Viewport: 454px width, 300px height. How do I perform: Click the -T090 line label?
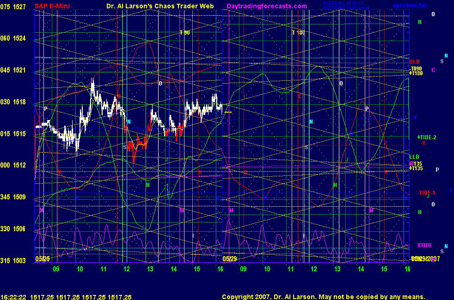(416, 69)
